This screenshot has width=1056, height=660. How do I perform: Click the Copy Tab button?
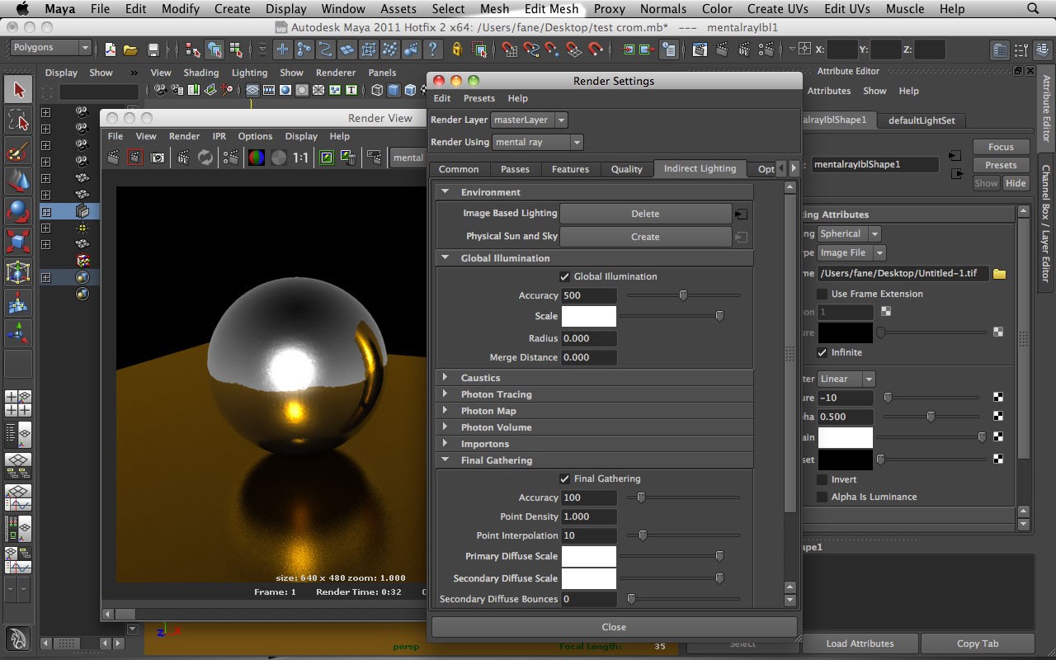(978, 643)
